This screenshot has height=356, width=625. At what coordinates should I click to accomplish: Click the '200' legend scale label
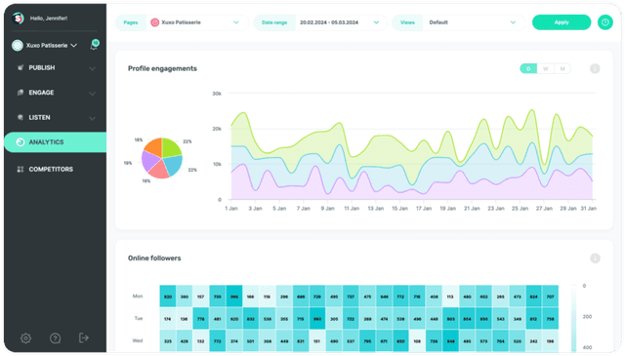point(587,317)
